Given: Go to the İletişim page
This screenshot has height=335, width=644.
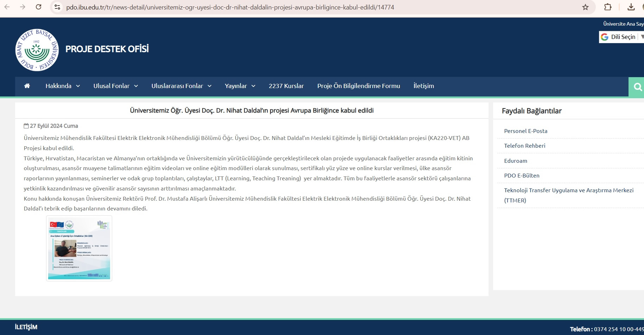Looking at the screenshot, I should click(423, 86).
